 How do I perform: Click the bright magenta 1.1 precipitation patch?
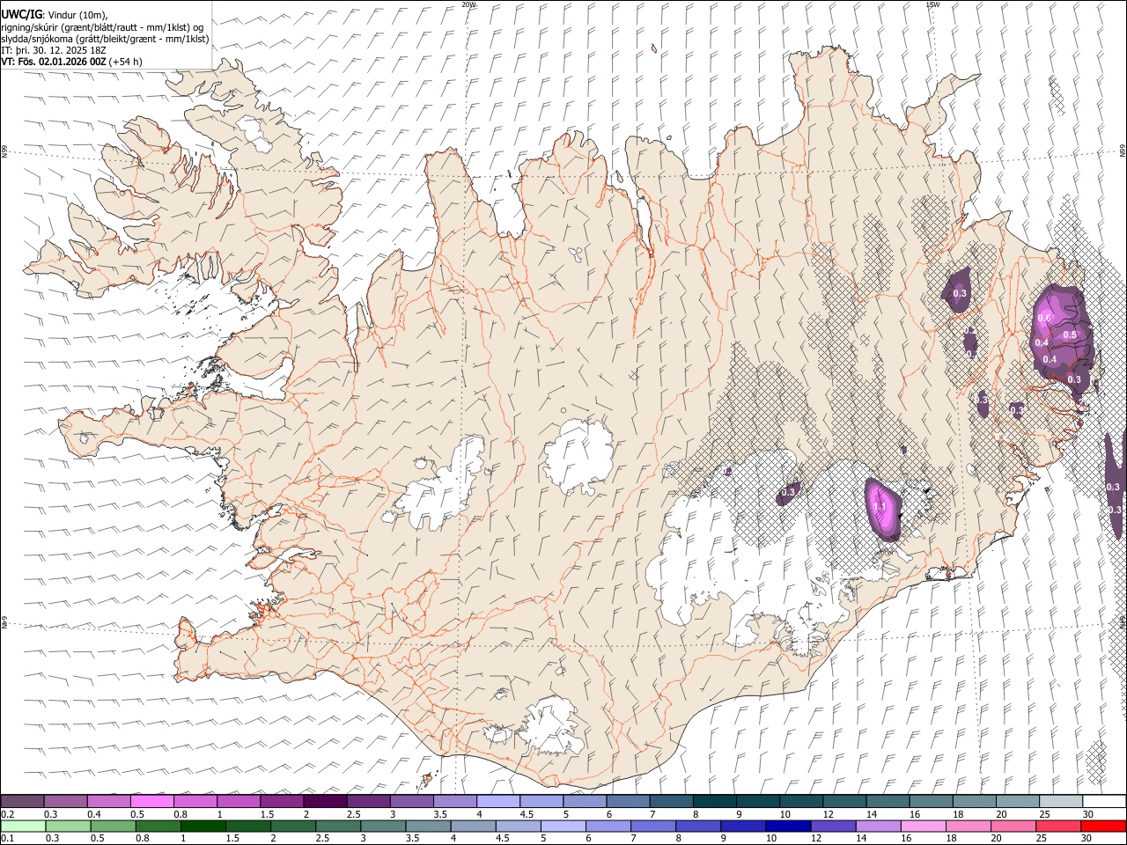point(882,509)
